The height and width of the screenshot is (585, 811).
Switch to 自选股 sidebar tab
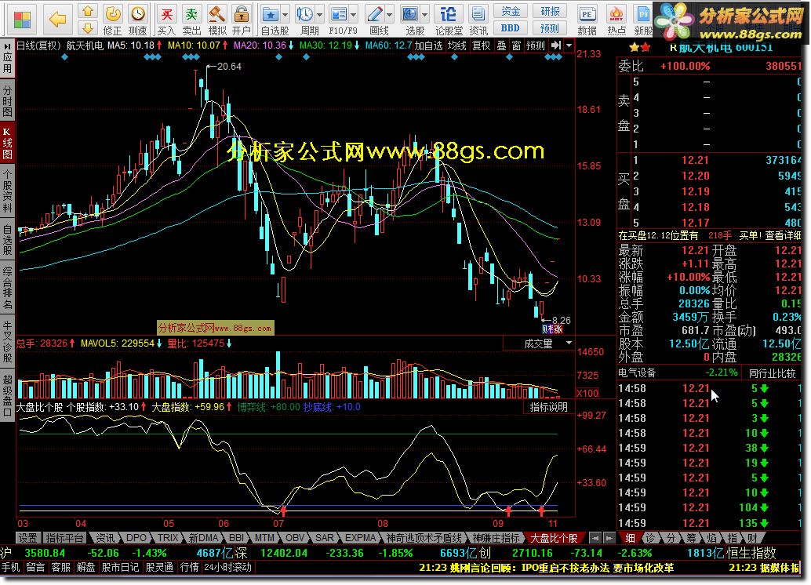7,239
